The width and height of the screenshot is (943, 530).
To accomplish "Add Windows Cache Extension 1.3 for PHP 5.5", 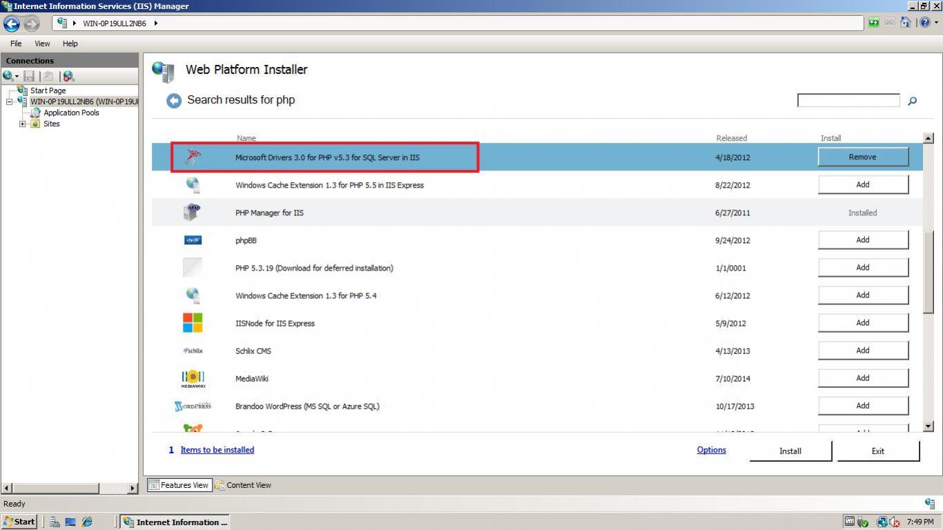I will (x=863, y=184).
